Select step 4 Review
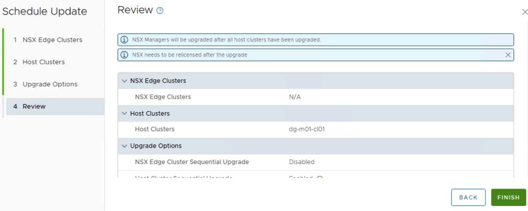The image size is (528, 211). [34, 107]
